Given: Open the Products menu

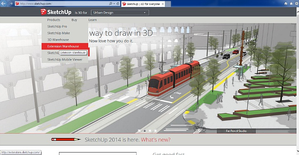Looking at the screenshot, I should point(54,20).
